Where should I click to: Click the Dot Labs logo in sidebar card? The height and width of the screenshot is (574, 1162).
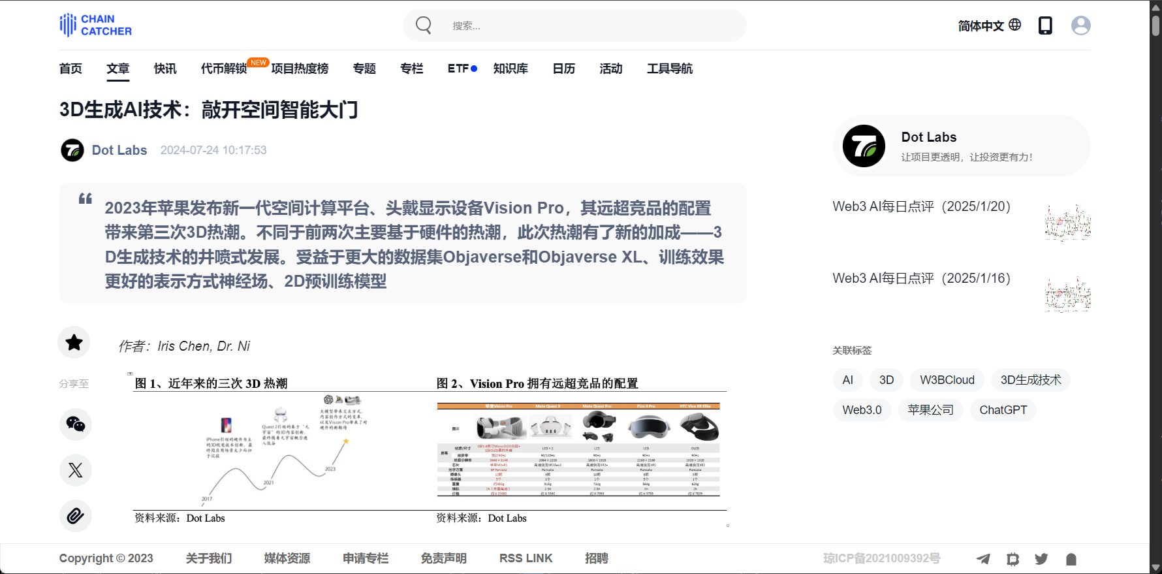click(864, 146)
